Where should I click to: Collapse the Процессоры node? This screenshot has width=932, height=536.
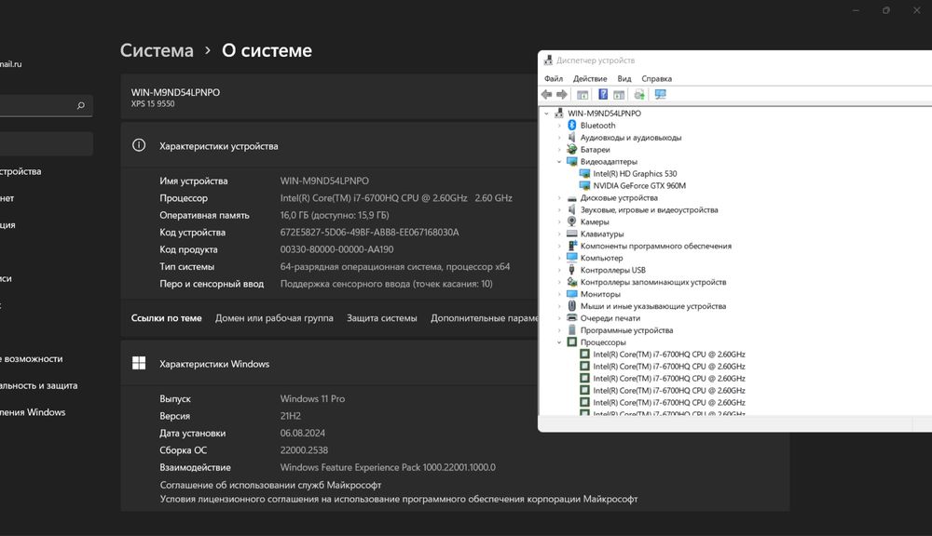point(559,342)
